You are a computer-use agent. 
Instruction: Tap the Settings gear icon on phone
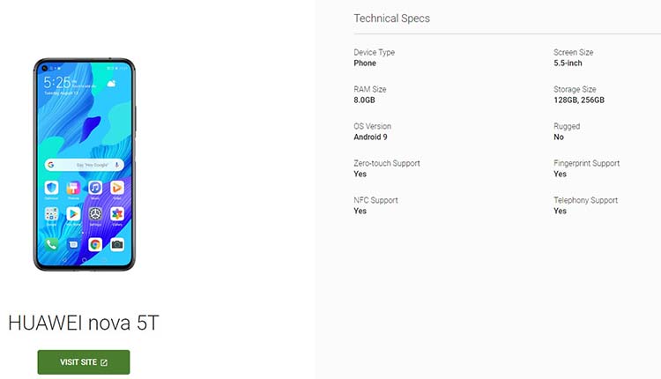coord(95,214)
